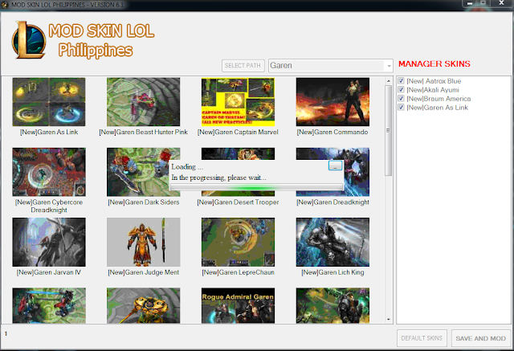514x351 pixels.
Task: Select the Garen Lich King skin thumbnail
Action: click(x=332, y=243)
